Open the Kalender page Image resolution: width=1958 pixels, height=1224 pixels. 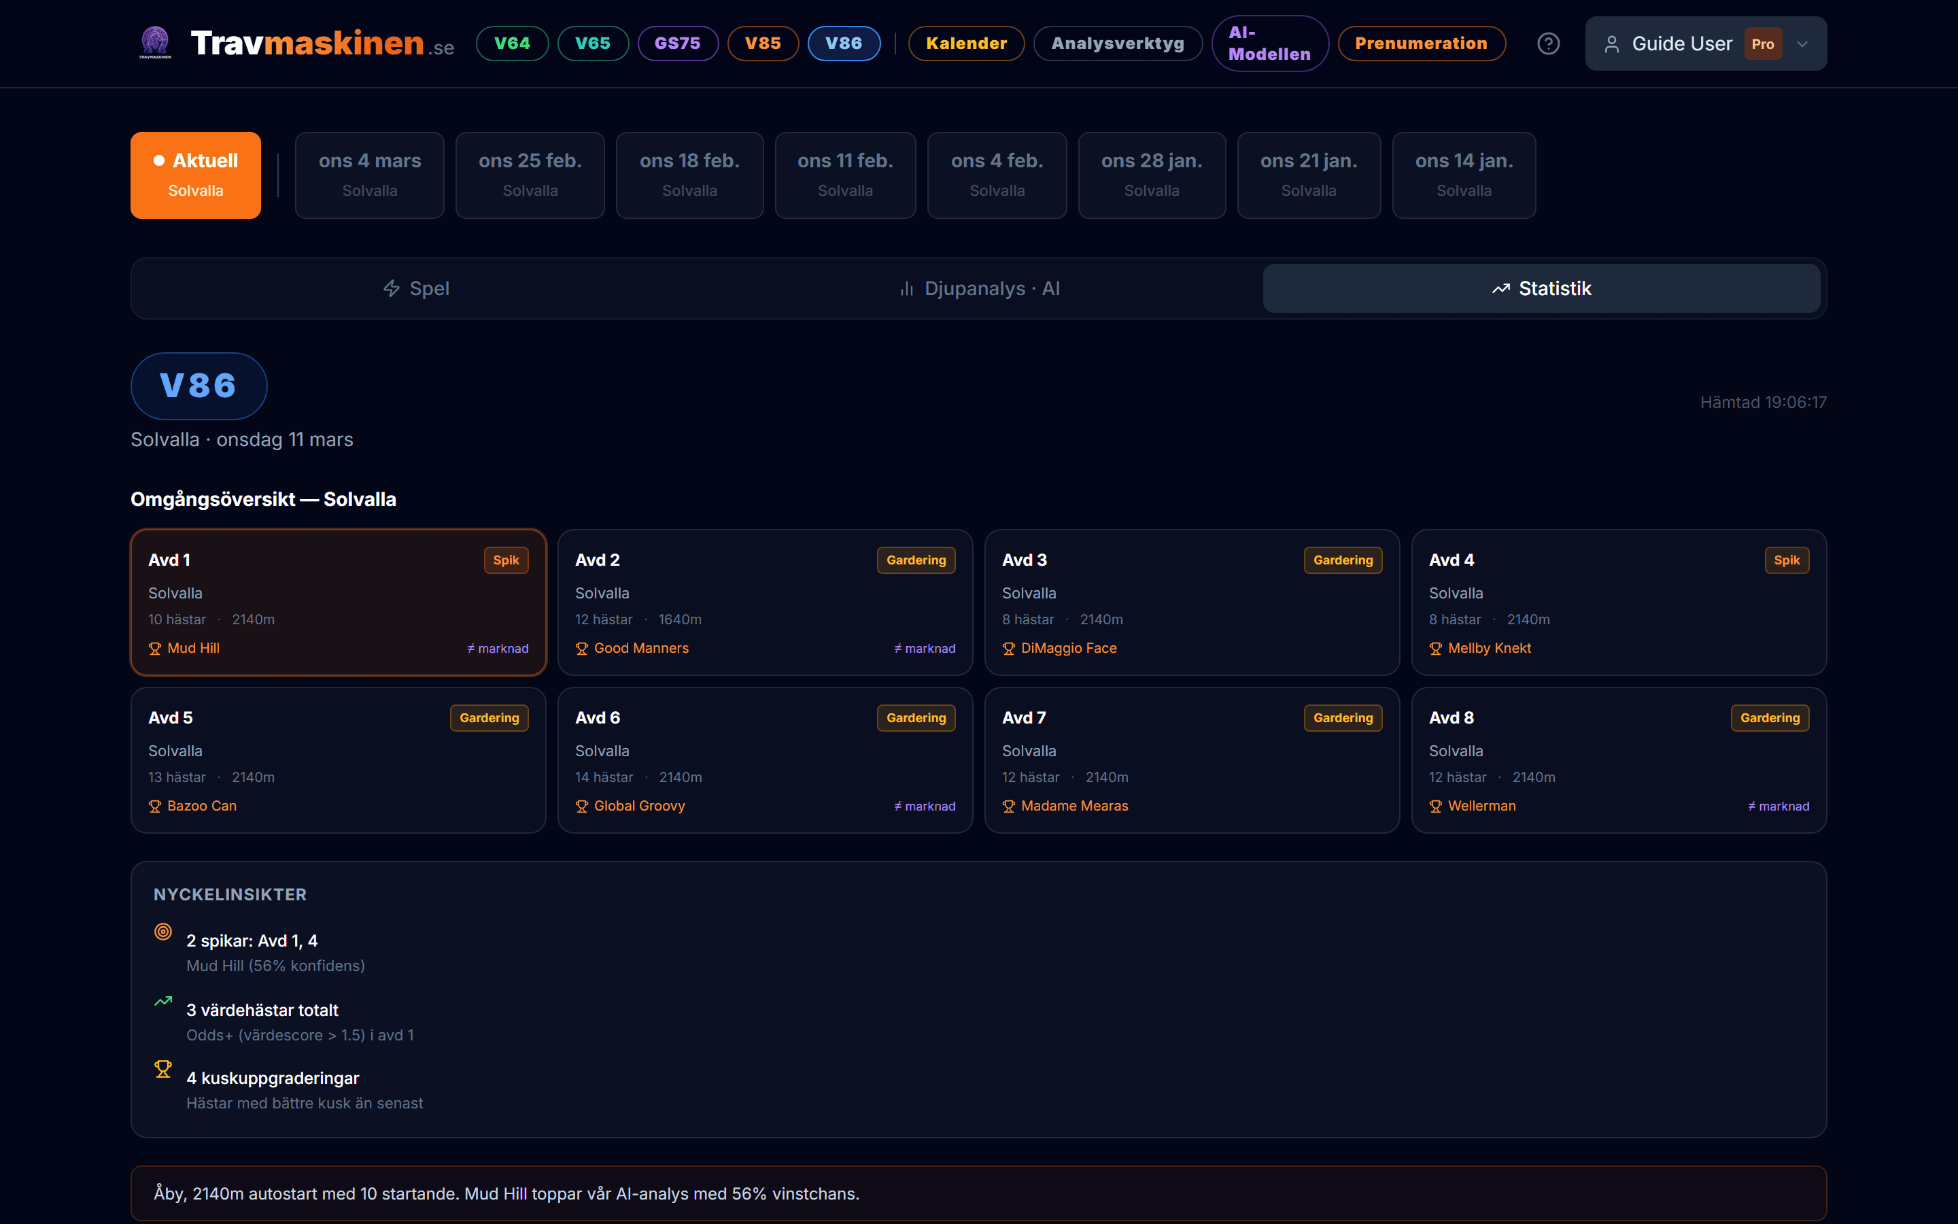tap(966, 44)
